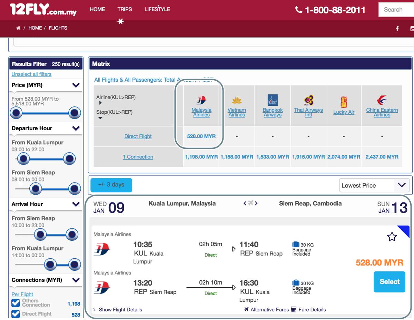The image size is (414, 320).
Task: Open the TRIPS menu item
Action: click(125, 9)
